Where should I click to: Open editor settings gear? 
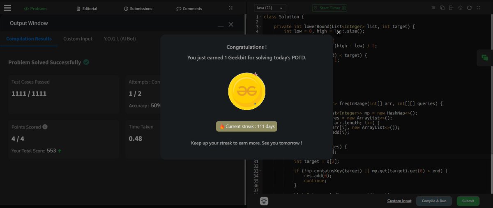coord(460,8)
